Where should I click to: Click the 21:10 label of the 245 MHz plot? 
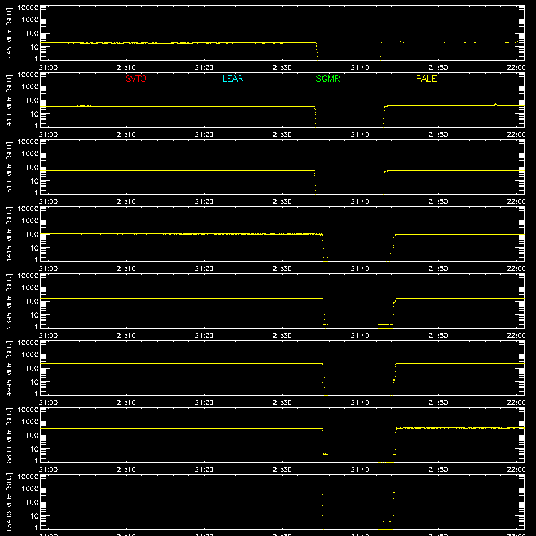(126, 68)
